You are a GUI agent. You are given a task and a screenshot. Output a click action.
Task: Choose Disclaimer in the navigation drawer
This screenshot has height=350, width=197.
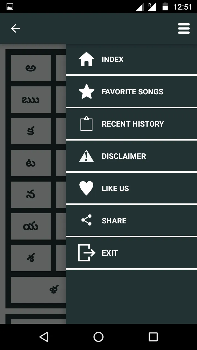coord(124,156)
